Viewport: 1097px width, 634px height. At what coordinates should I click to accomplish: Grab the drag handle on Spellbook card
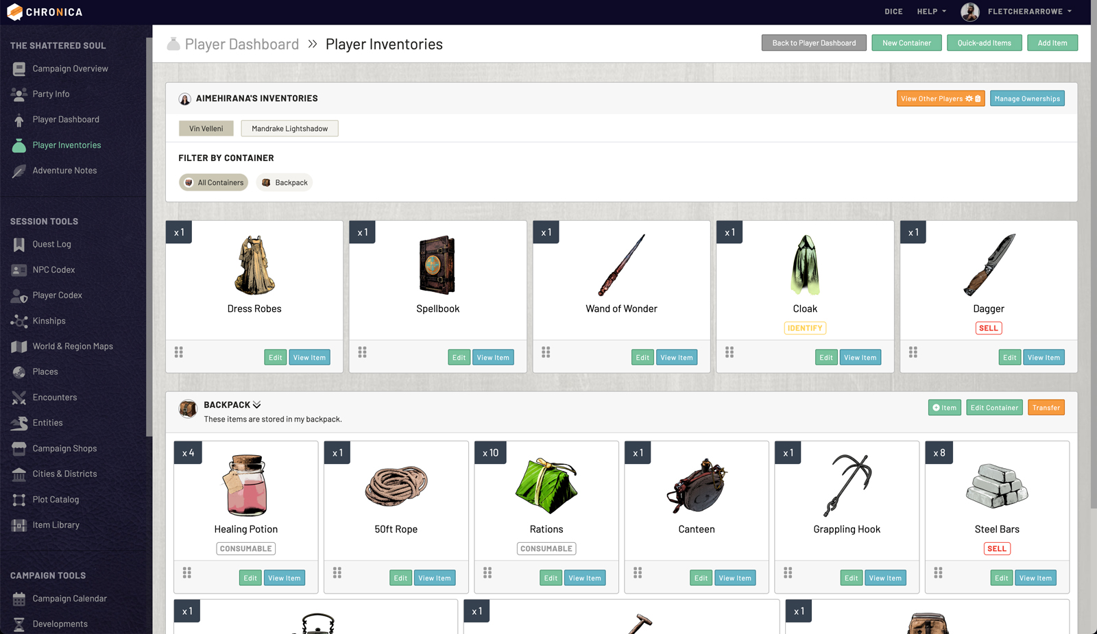[x=362, y=352]
